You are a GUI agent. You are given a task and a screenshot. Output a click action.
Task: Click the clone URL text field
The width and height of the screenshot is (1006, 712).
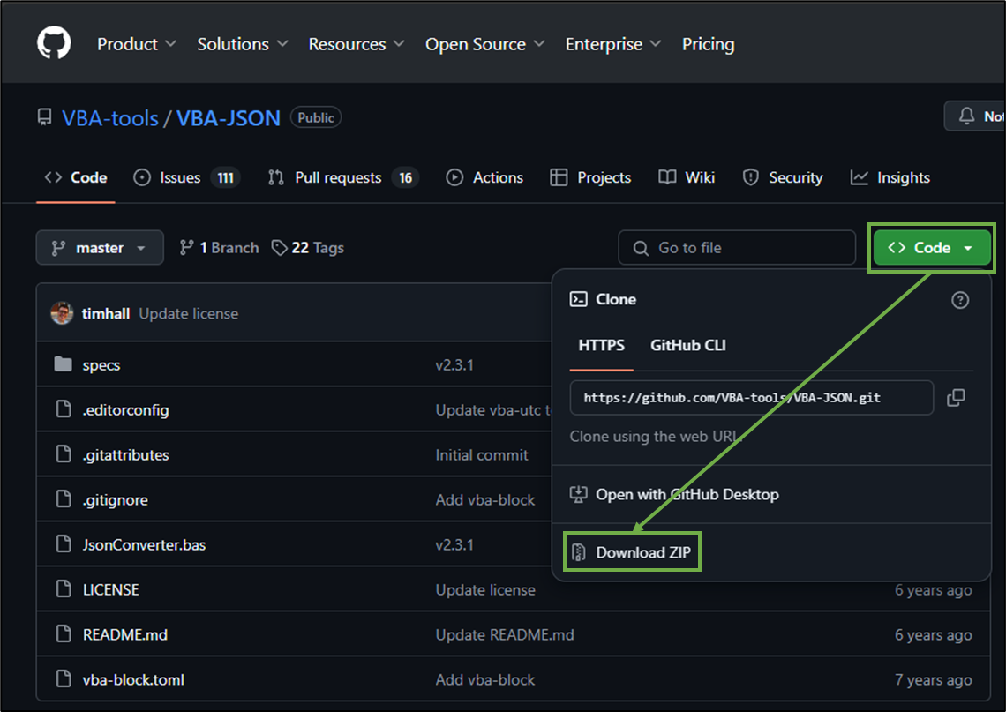coord(751,398)
